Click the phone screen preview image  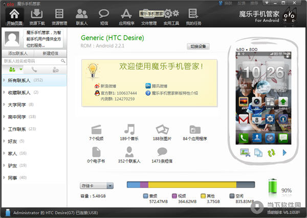click(264, 98)
